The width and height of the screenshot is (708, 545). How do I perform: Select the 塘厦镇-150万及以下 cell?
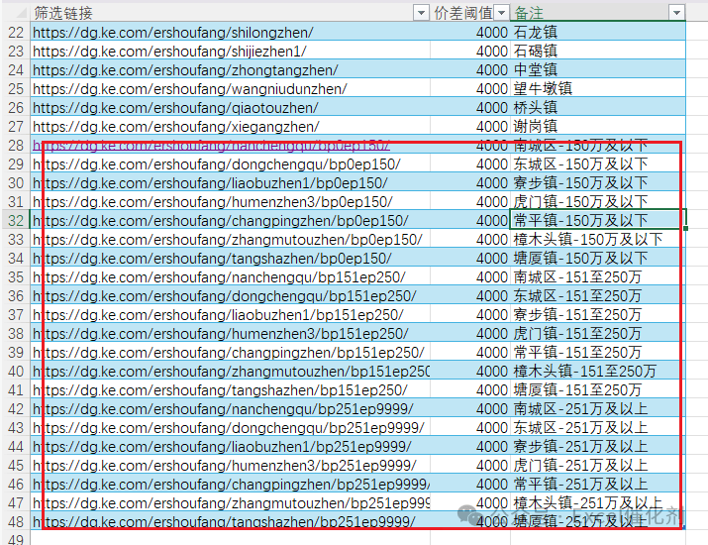tap(598, 258)
